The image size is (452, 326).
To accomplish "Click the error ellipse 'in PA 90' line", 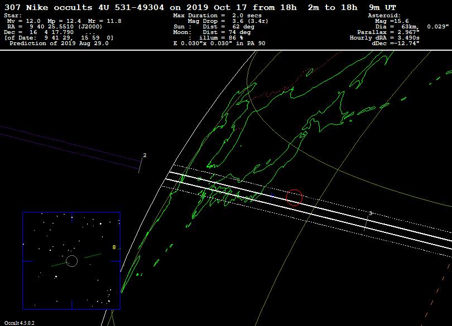I will [x=219, y=43].
